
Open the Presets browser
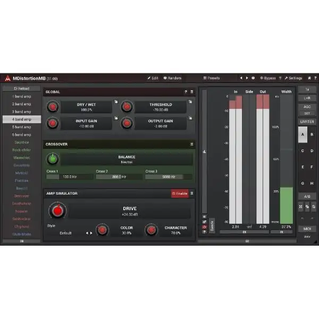[x=211, y=78]
